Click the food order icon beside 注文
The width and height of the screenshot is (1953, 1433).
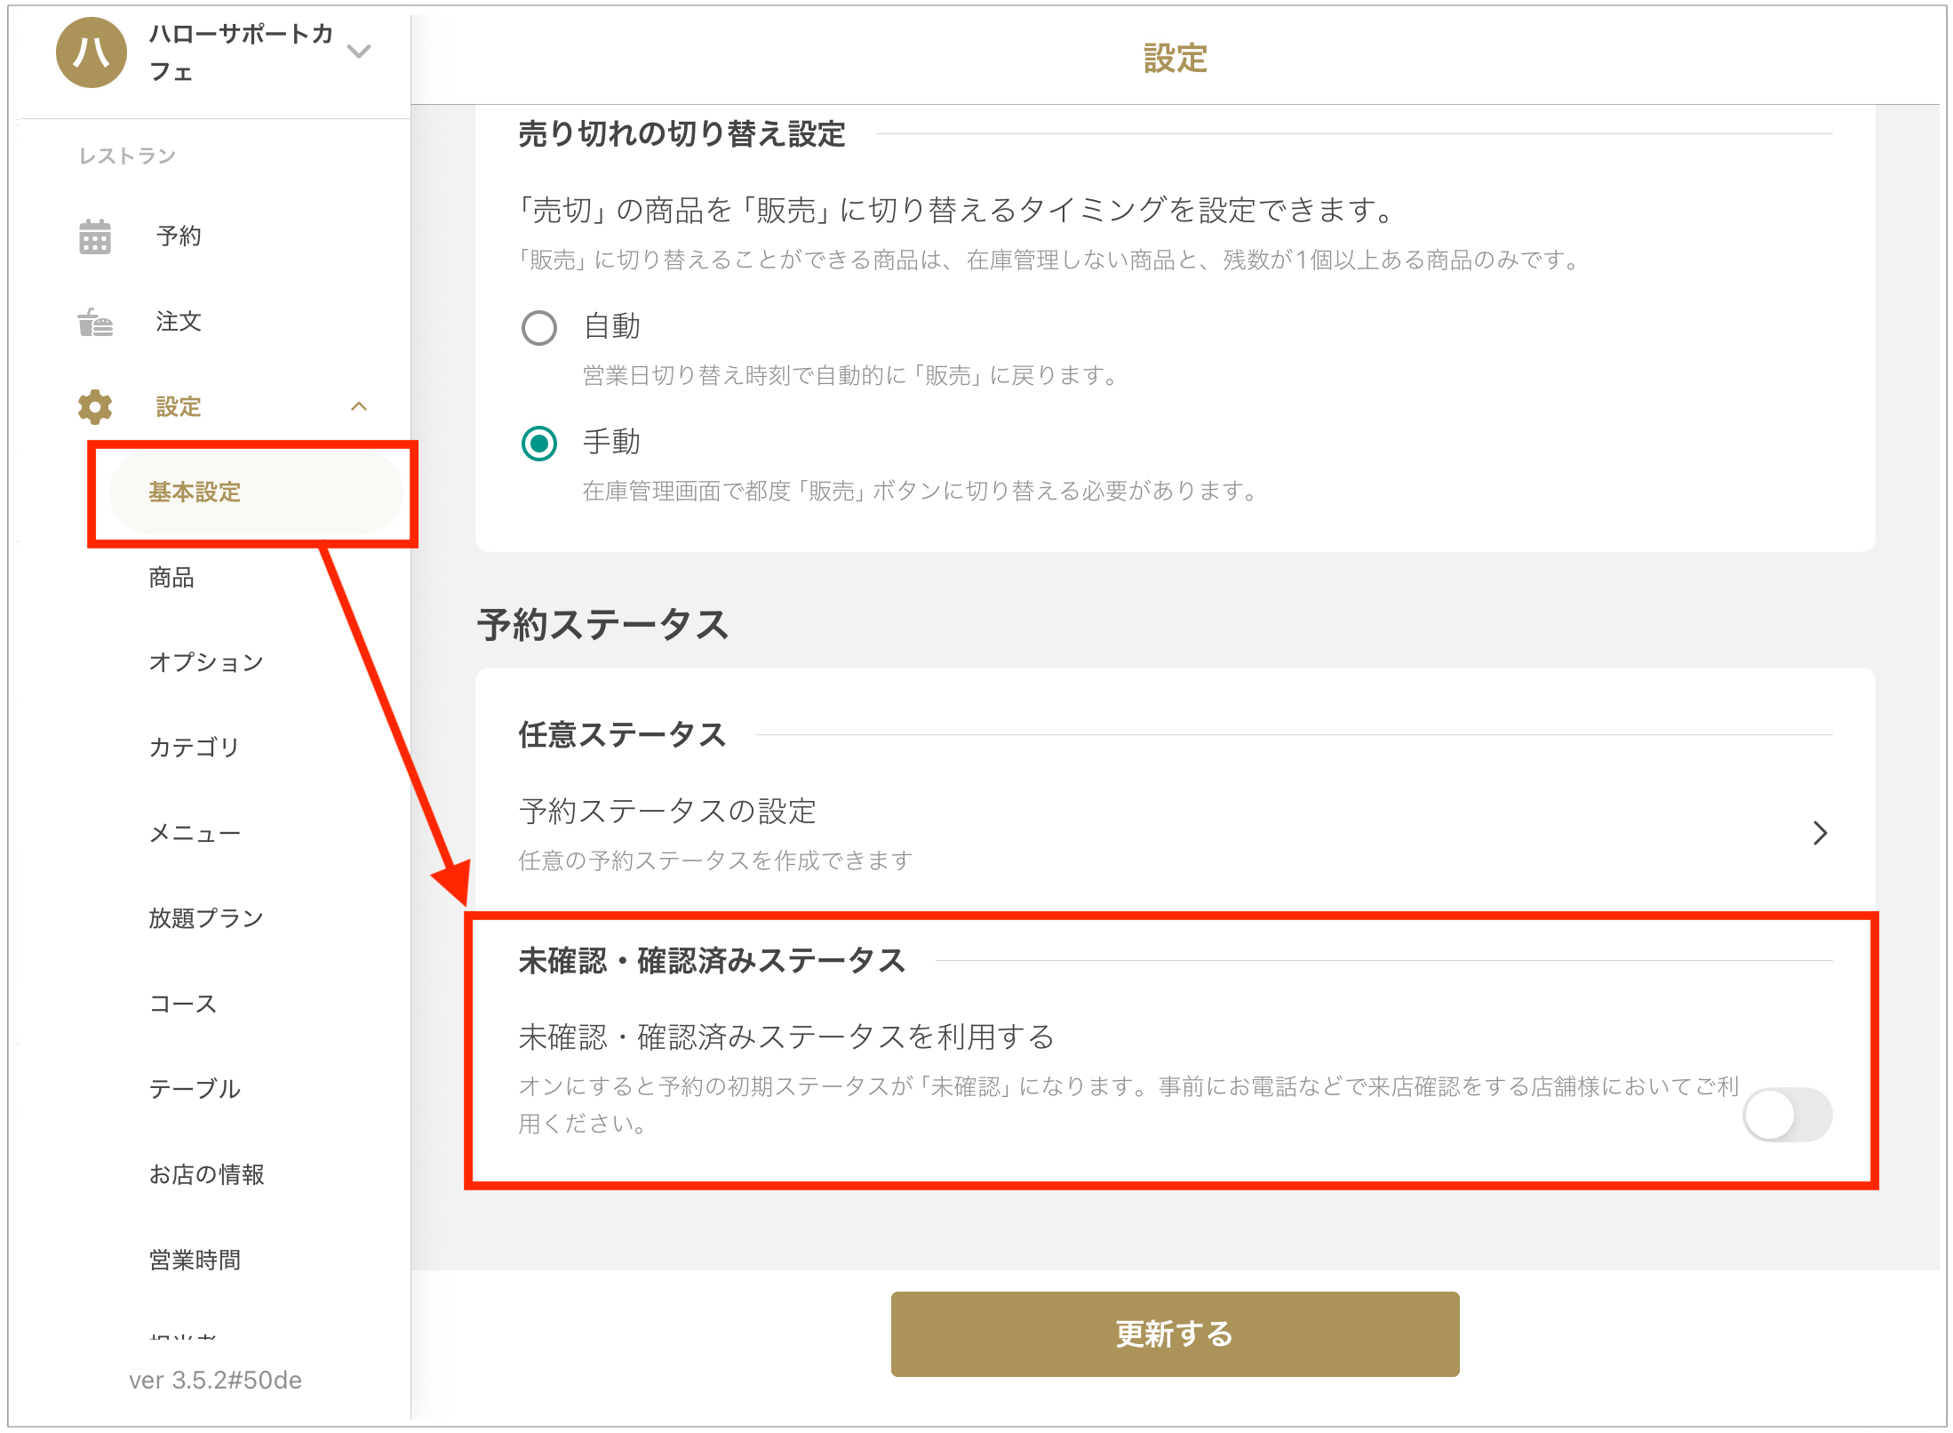95,322
